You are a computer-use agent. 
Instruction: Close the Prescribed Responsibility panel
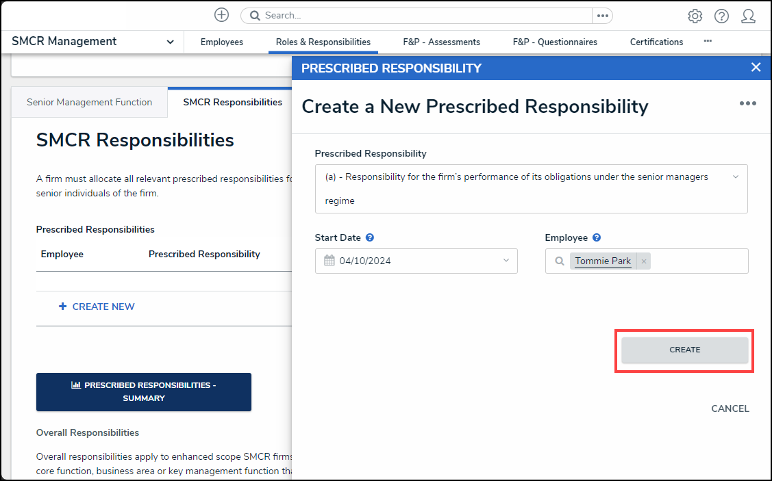pos(756,67)
